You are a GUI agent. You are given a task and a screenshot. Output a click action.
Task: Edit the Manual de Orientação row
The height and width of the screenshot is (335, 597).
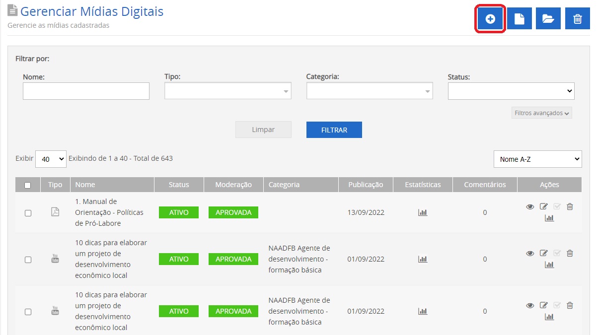coord(543,207)
